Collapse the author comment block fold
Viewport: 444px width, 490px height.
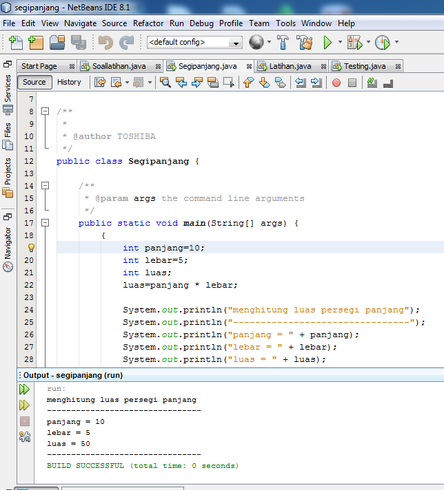(x=45, y=111)
